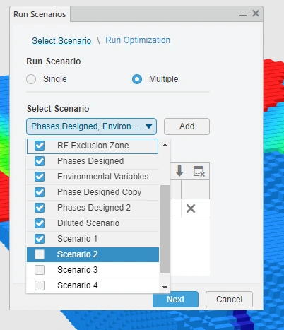This screenshot has height=330, width=284.
Task: Collapse the Select Scenario dropdown arrow
Action: tap(148, 126)
